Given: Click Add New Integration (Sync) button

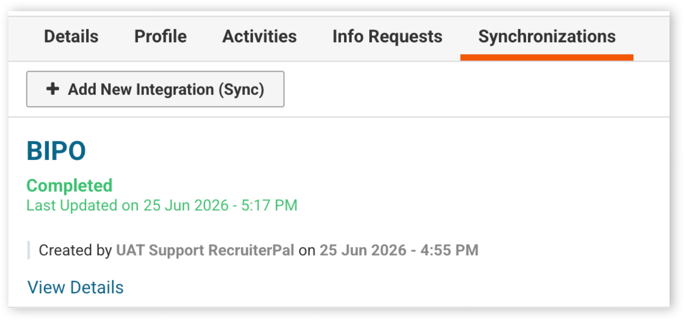Looking at the screenshot, I should pos(155,89).
